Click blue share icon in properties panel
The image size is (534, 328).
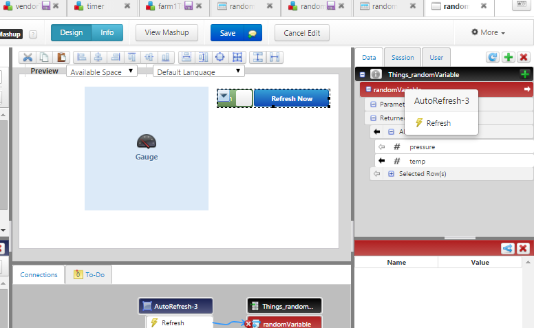(x=507, y=248)
